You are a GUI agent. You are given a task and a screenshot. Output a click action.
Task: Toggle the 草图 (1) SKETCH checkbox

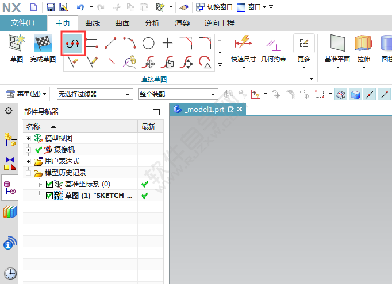(x=49, y=196)
